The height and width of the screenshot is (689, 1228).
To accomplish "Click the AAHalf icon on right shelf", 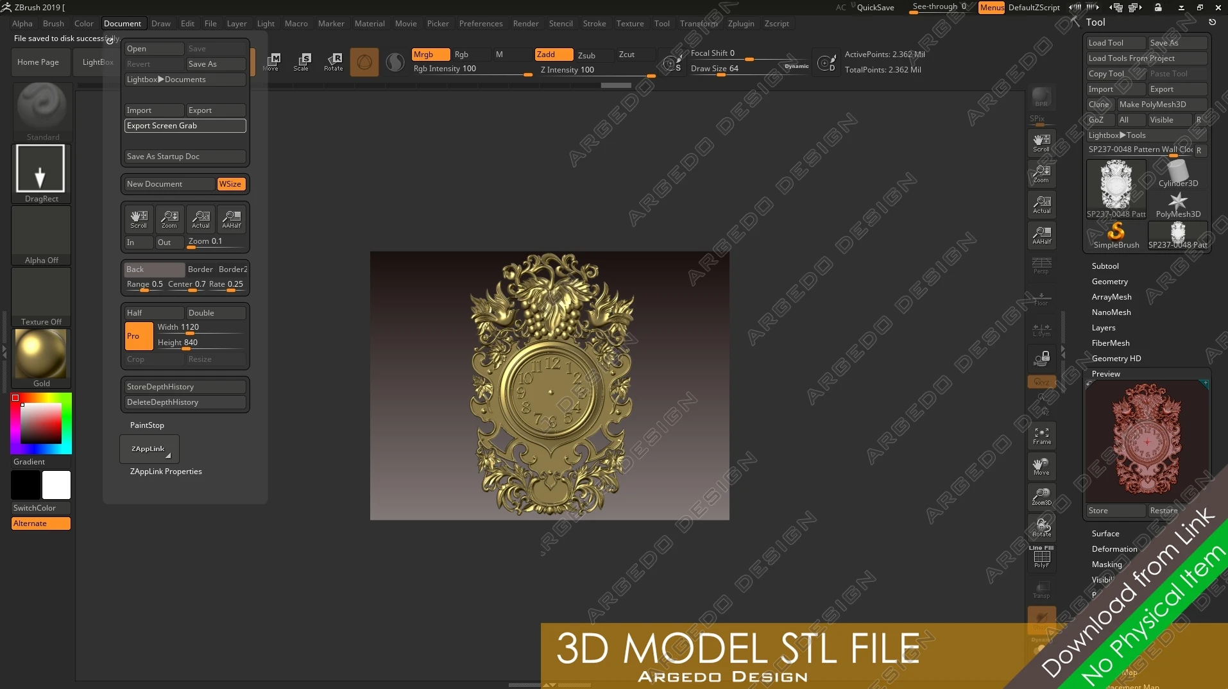I will pyautogui.click(x=1041, y=235).
